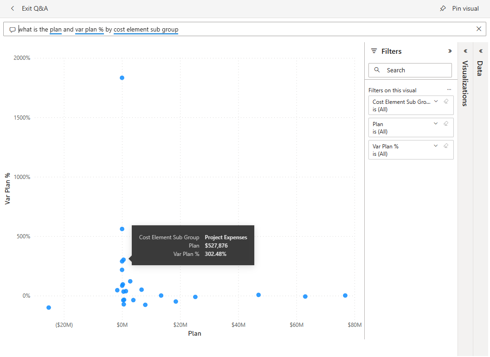Screen dimensions: 490x357
Task: Click the underlined 'var plan %' term
Action: [89, 29]
